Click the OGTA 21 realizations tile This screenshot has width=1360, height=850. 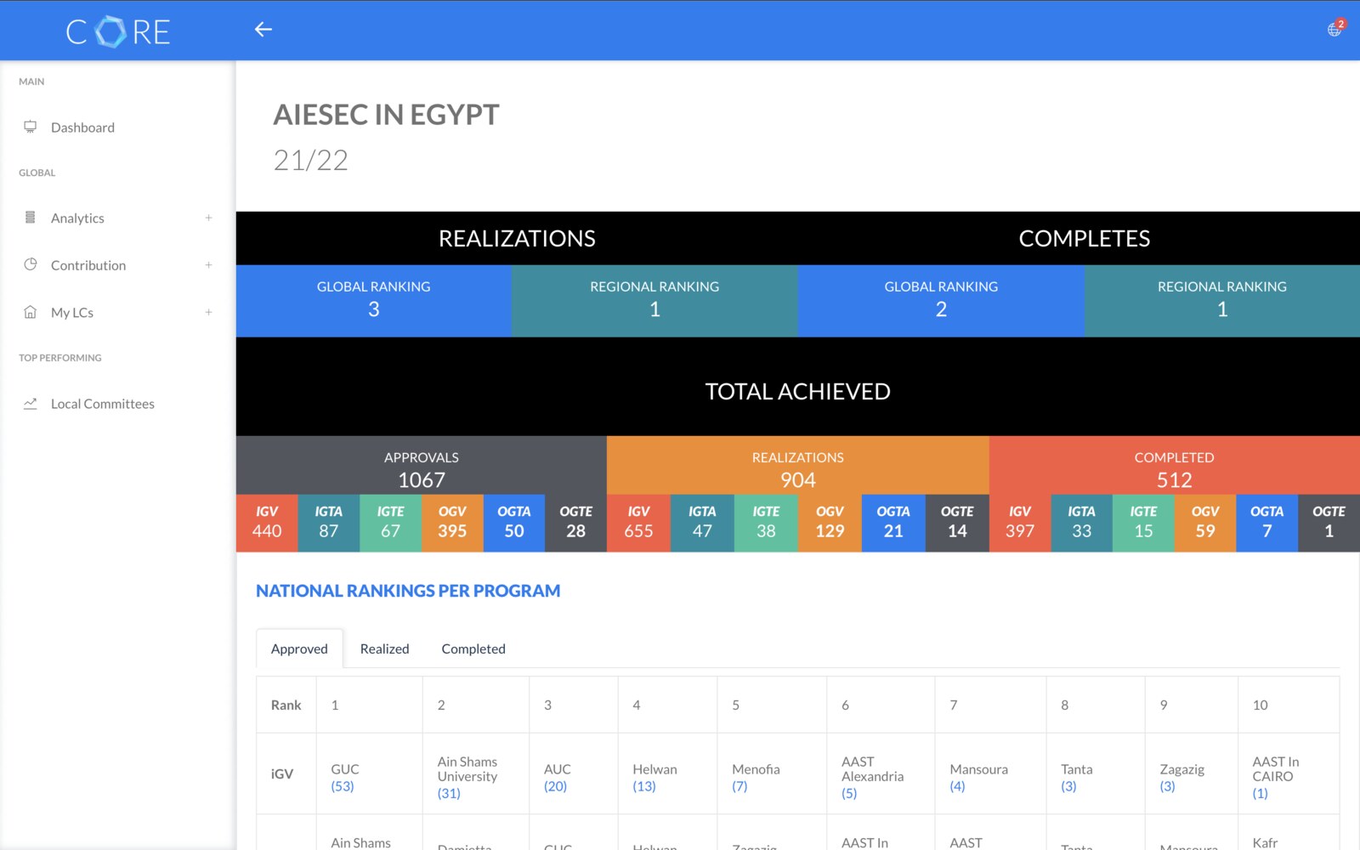(x=893, y=523)
